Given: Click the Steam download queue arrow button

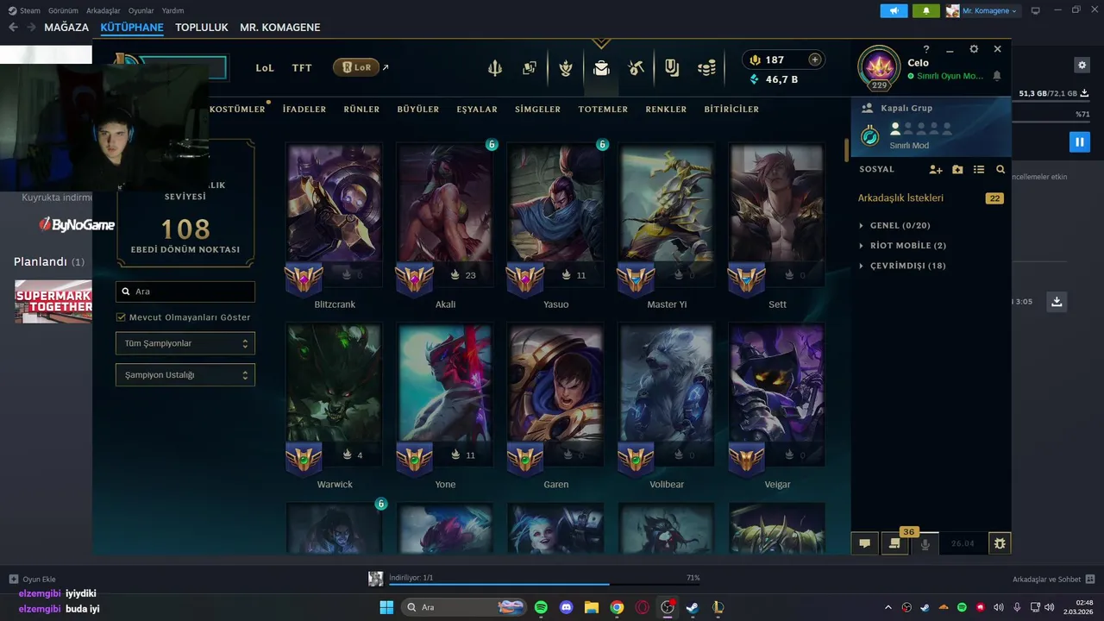Looking at the screenshot, I should pos(1057,301).
